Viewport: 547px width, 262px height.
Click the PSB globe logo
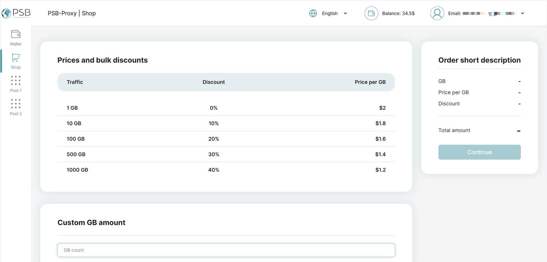6,13
